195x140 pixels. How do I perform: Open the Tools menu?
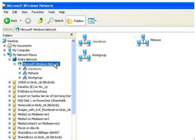[x=51, y=12]
